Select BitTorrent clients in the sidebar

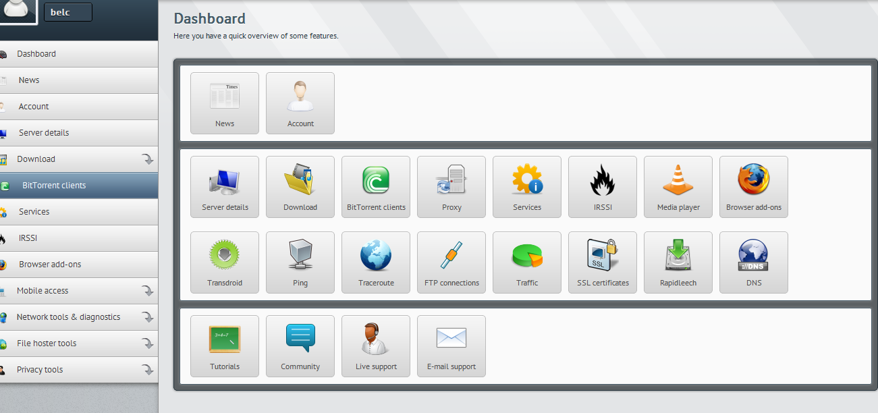point(79,186)
